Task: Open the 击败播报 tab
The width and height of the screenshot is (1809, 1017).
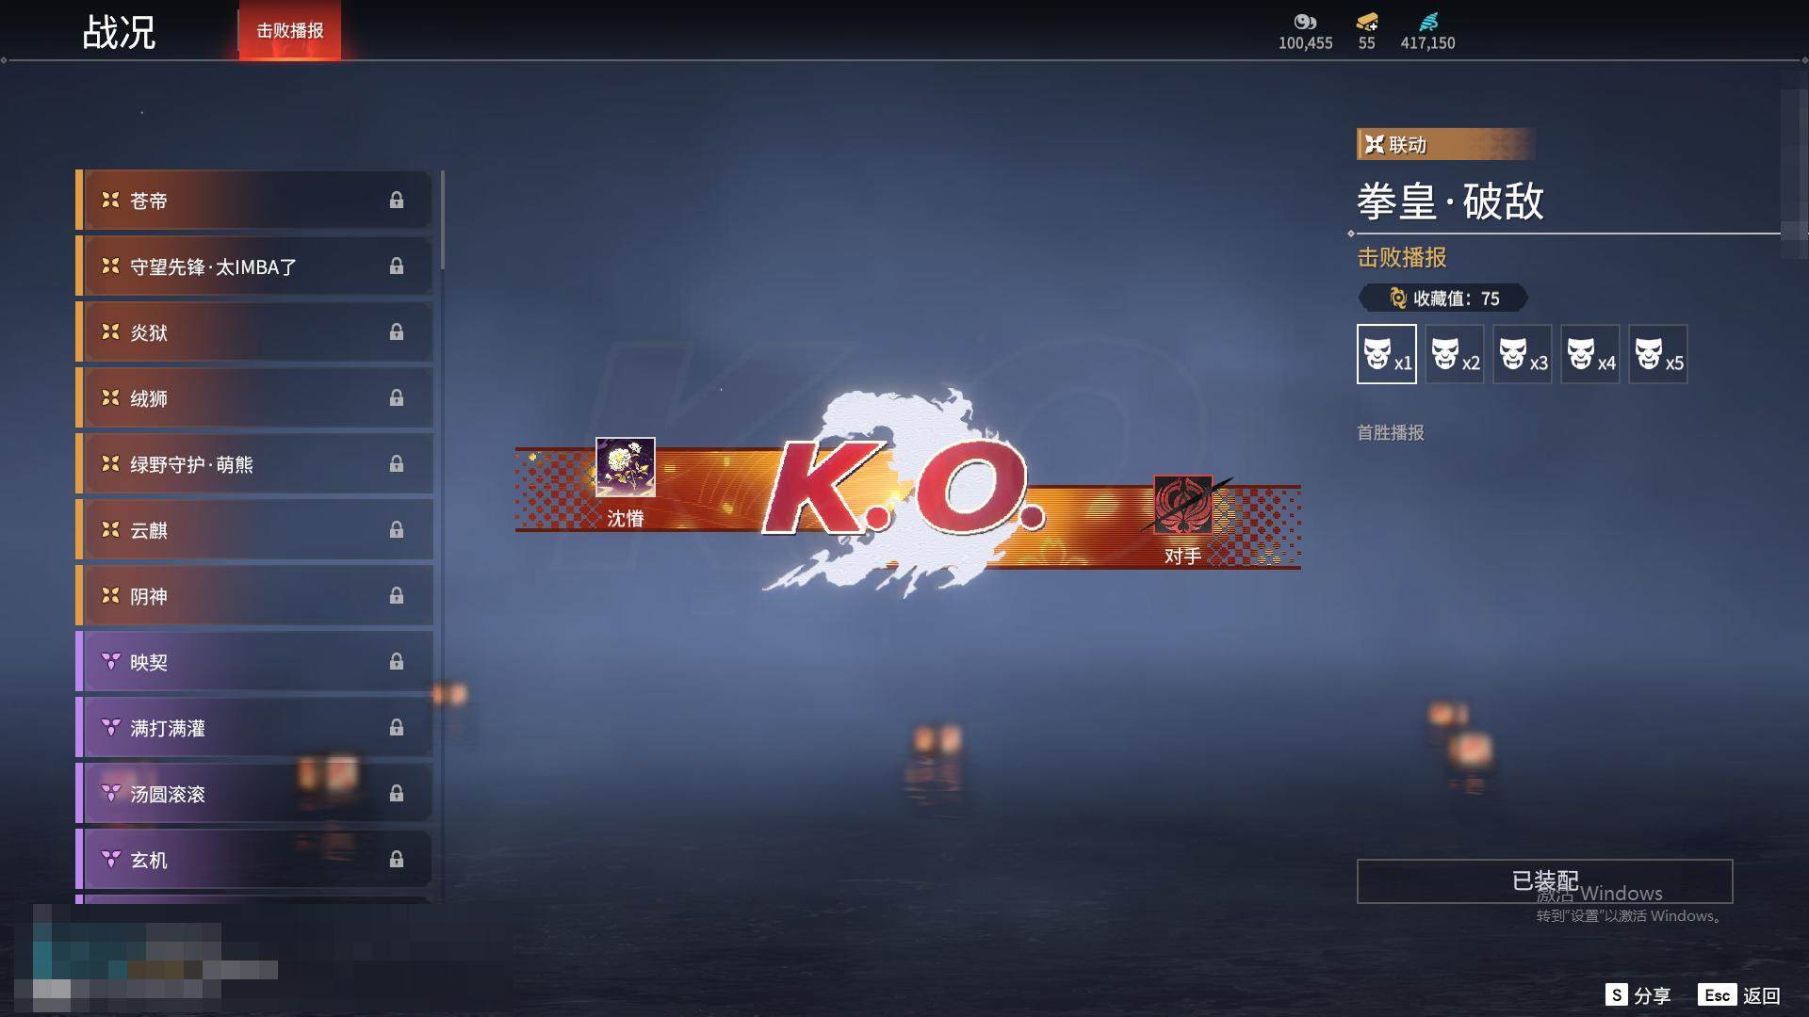Action: coord(289,31)
